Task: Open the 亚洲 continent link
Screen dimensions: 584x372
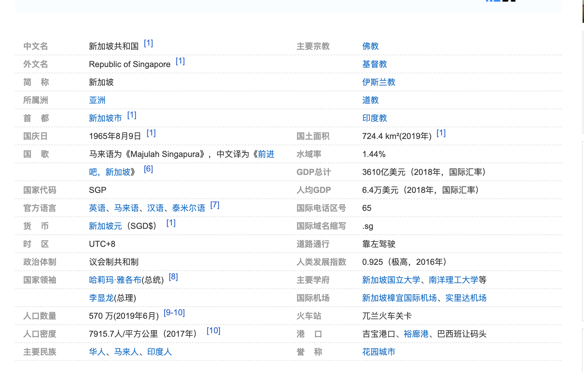Action: pyautogui.click(x=97, y=100)
